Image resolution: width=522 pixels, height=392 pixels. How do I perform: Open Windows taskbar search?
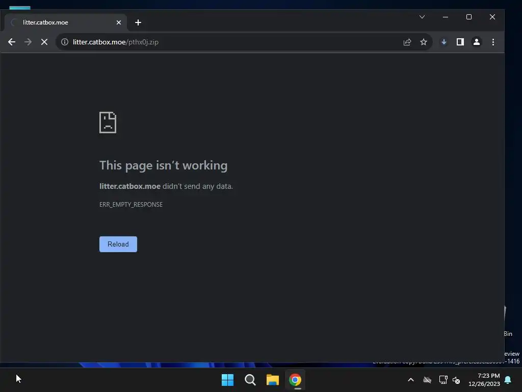(x=250, y=380)
